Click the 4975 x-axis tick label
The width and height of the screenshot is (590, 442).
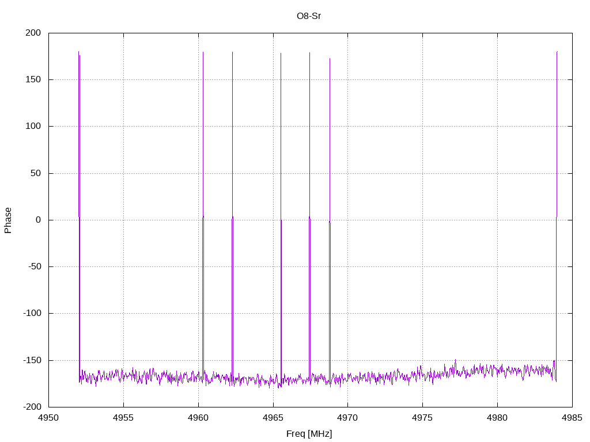(422, 418)
